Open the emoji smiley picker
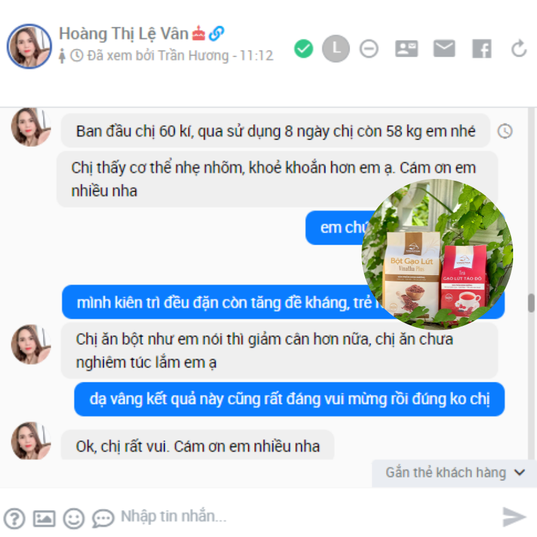537x537 pixels. coord(73,519)
